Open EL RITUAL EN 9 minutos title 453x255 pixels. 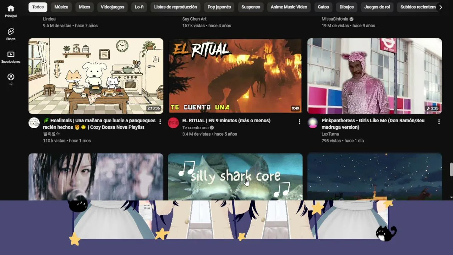pos(226,121)
